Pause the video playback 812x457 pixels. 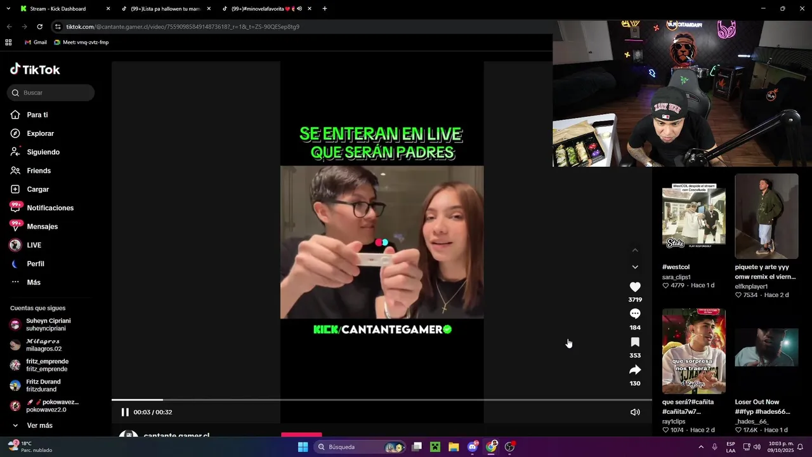coord(125,412)
